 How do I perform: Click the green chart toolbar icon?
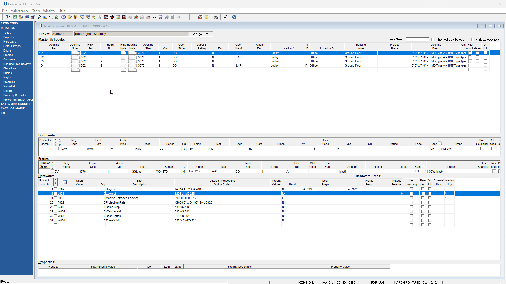click(x=15, y=17)
